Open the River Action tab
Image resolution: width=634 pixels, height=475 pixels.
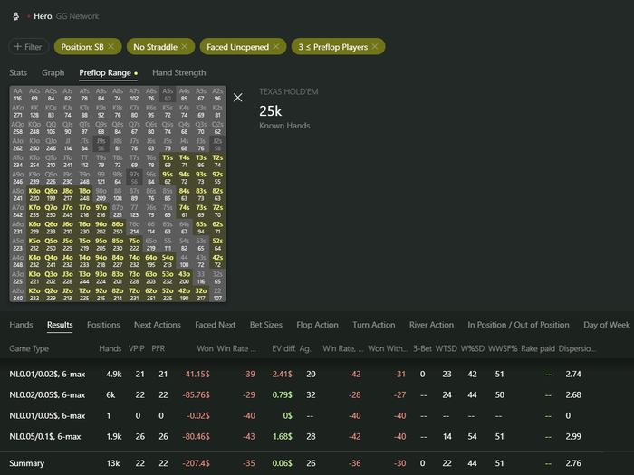pos(431,325)
